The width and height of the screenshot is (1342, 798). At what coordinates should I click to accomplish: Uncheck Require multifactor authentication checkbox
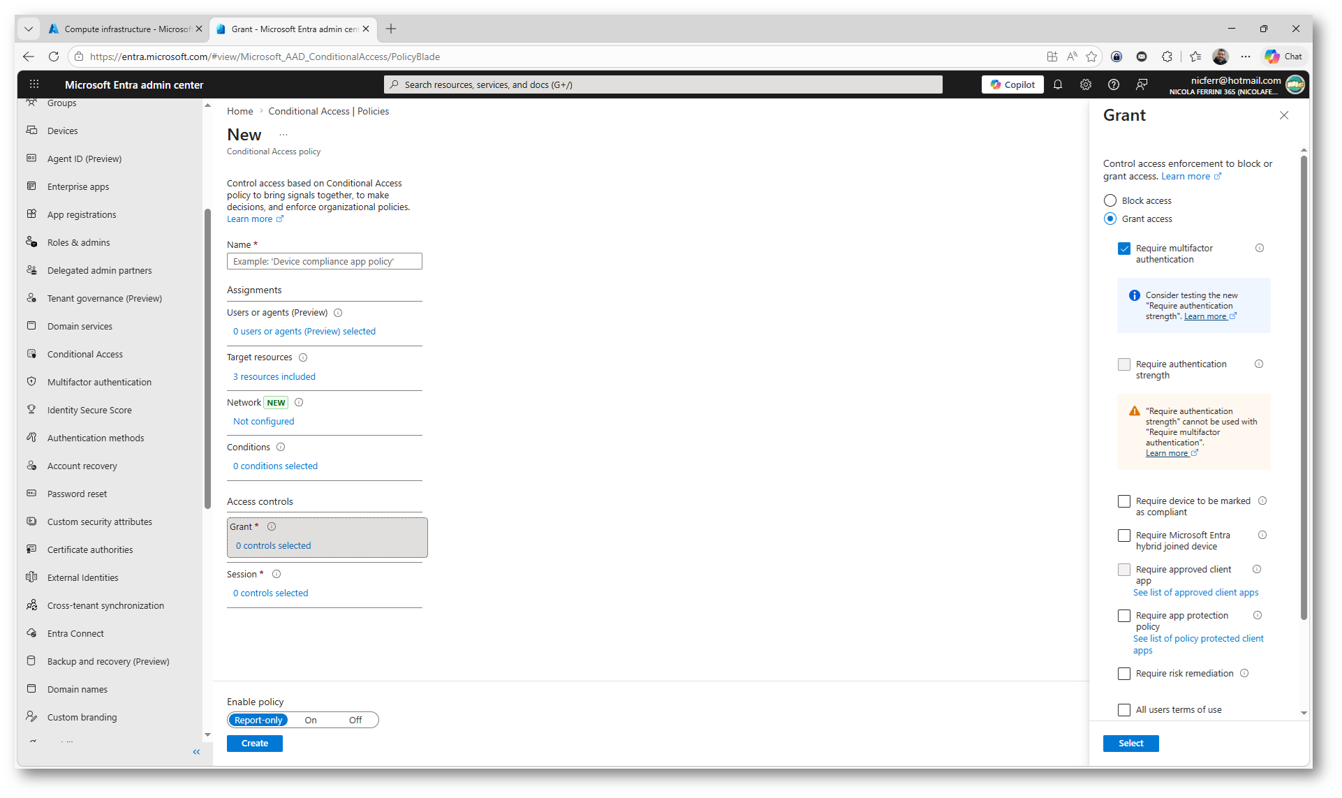pyautogui.click(x=1124, y=249)
